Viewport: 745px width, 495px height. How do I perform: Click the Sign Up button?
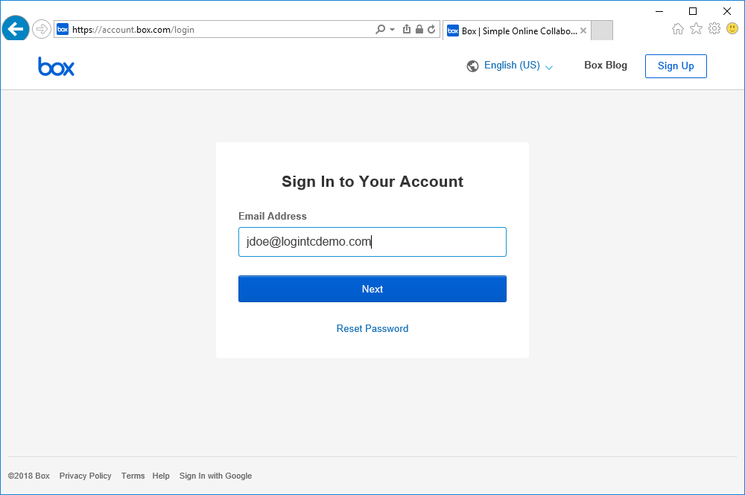pyautogui.click(x=675, y=66)
